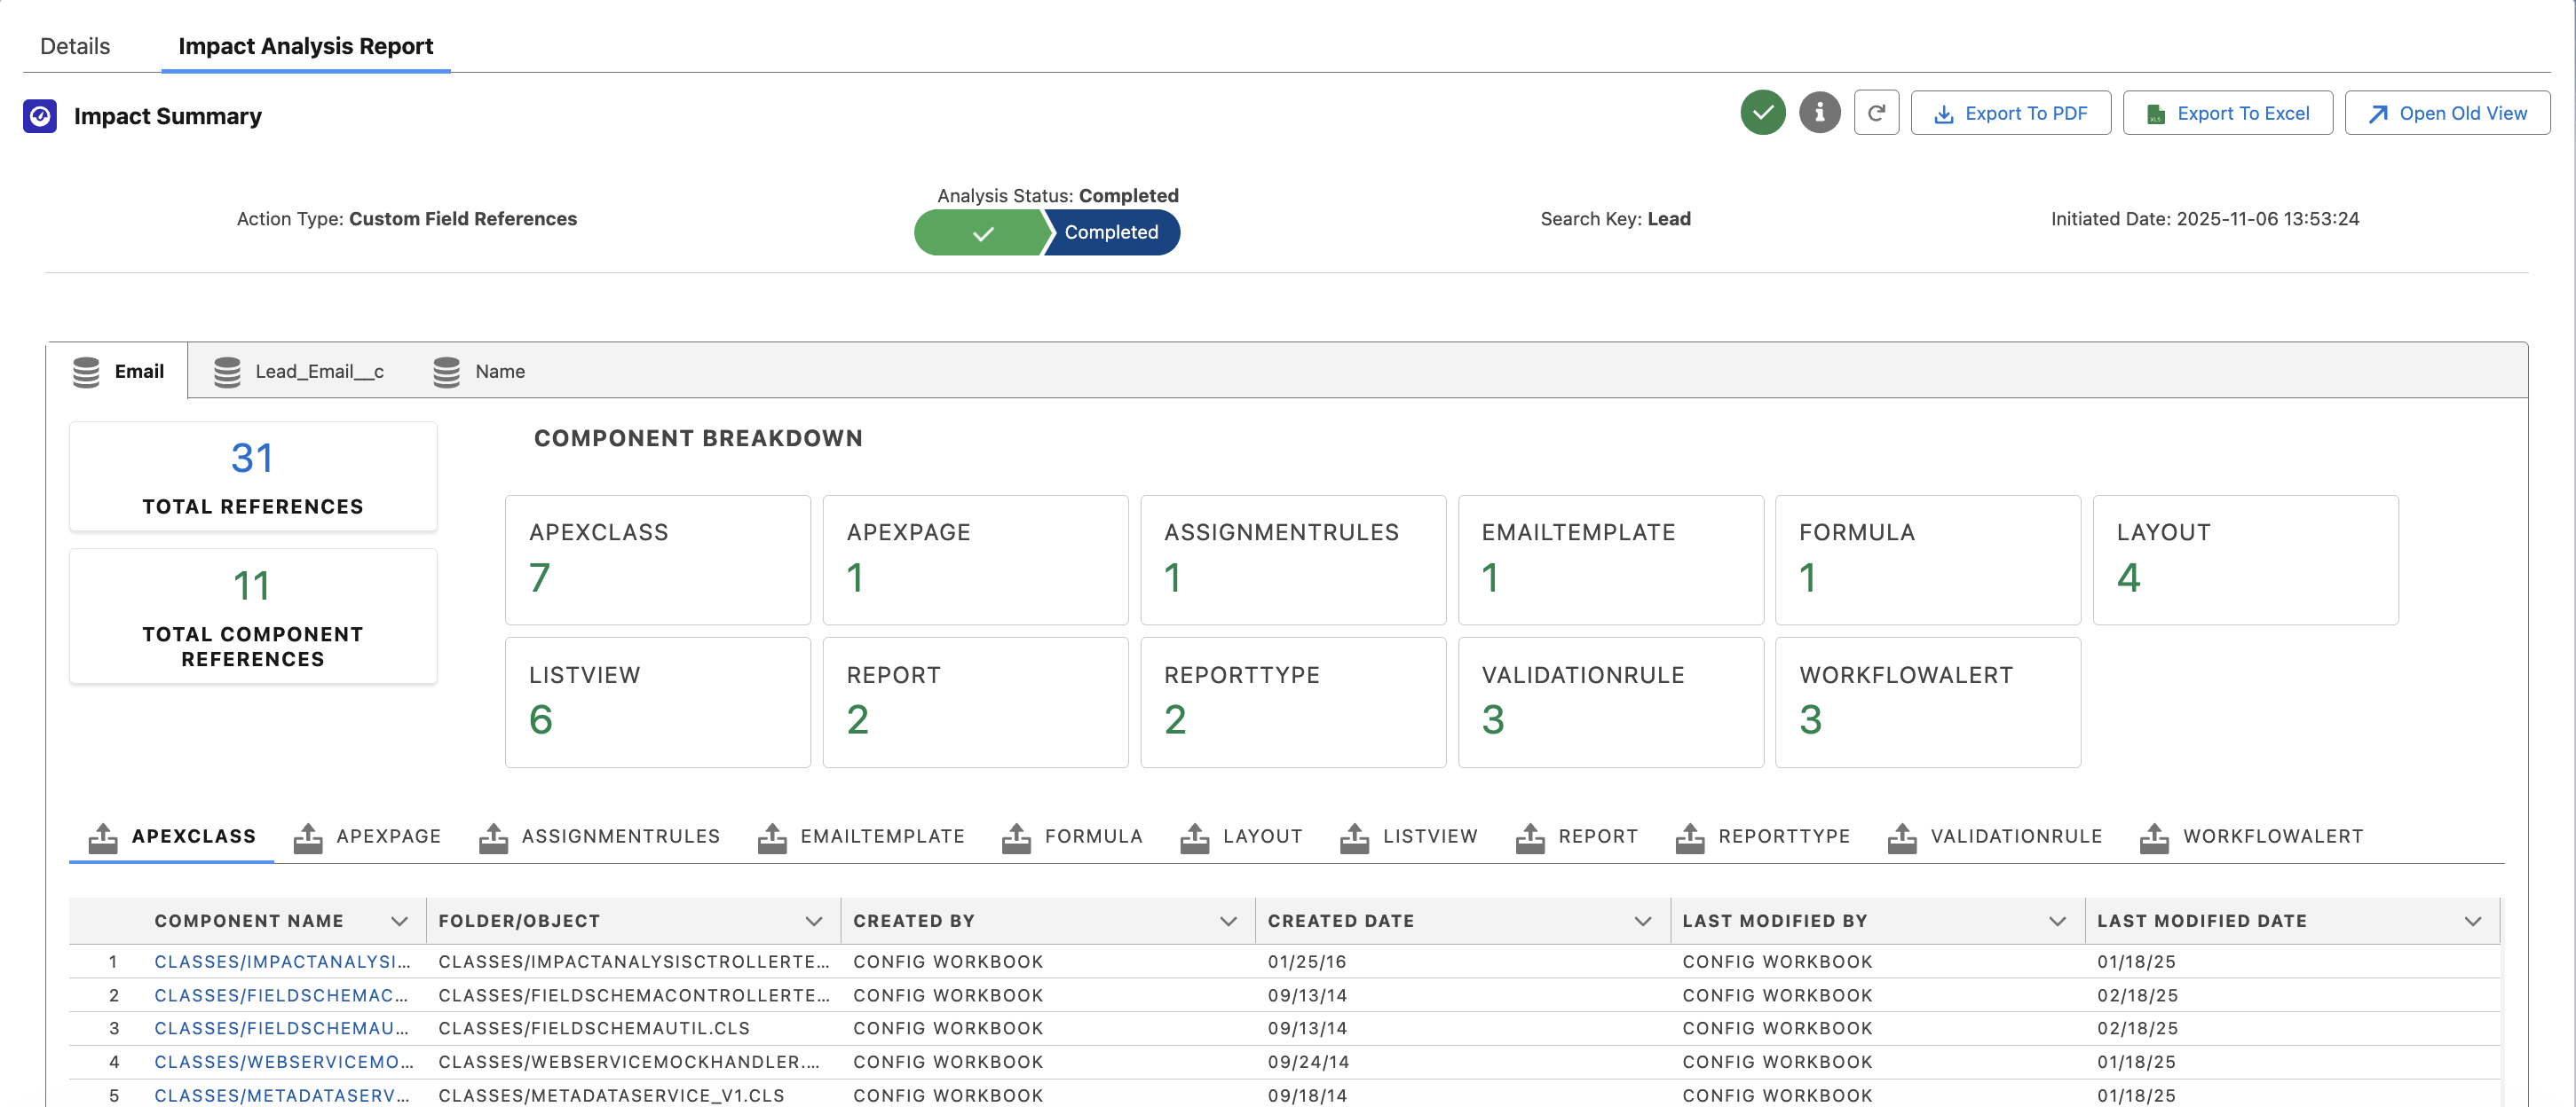Screen dimensions: 2576x1107
Task: Click the Completed stage in progress path
Action: 1110,232
